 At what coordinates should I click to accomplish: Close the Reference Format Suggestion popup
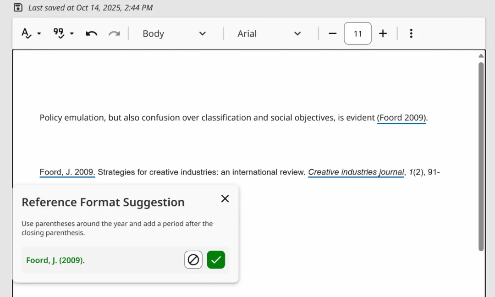tap(225, 198)
